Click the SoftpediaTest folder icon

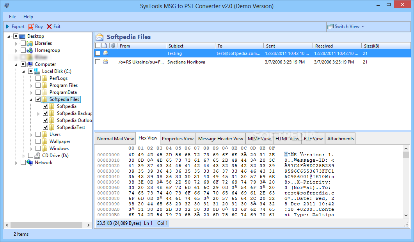pos(52,127)
